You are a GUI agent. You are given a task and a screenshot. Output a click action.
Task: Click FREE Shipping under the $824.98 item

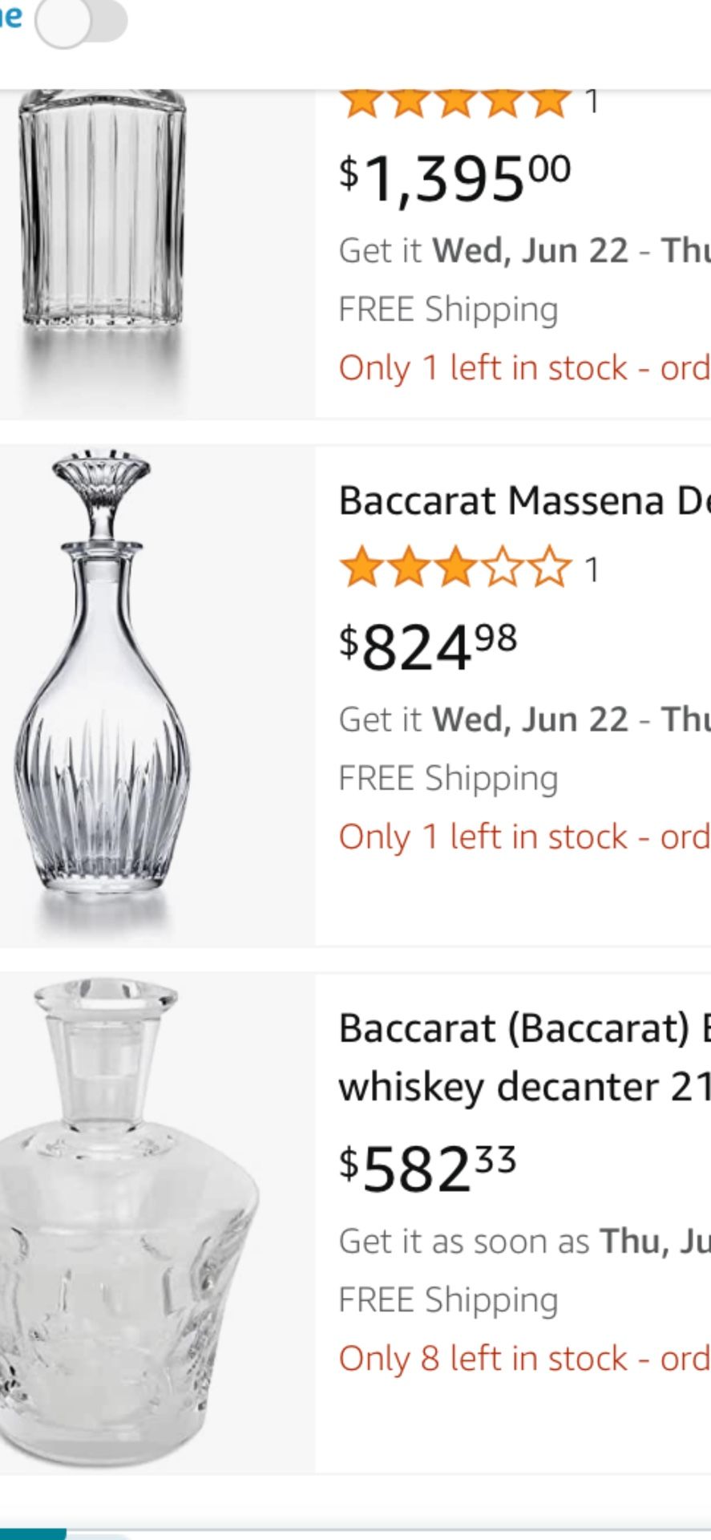click(448, 778)
